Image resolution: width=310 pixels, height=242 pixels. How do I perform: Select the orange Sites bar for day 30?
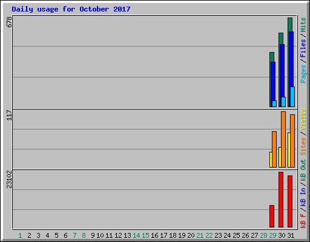[x=283, y=139]
